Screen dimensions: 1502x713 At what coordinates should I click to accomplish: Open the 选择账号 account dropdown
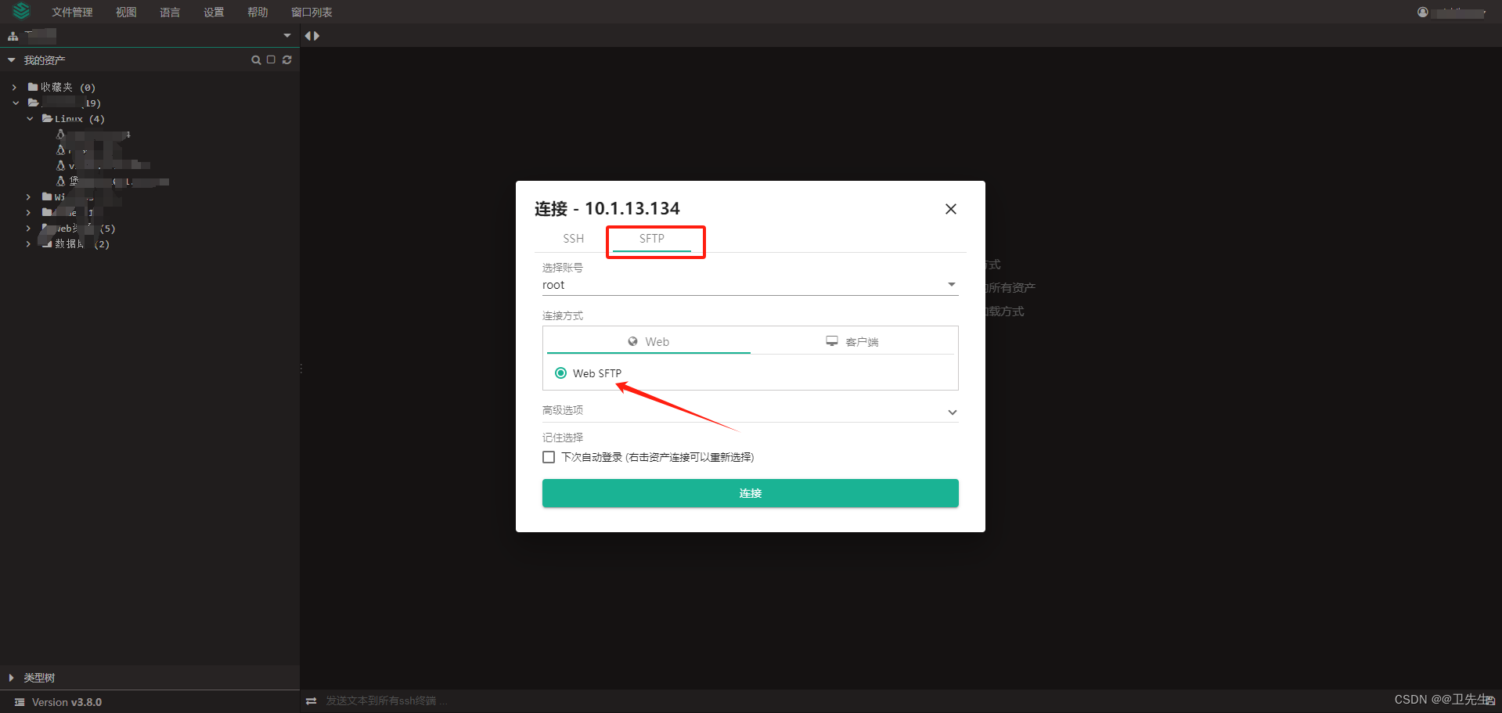pos(951,284)
